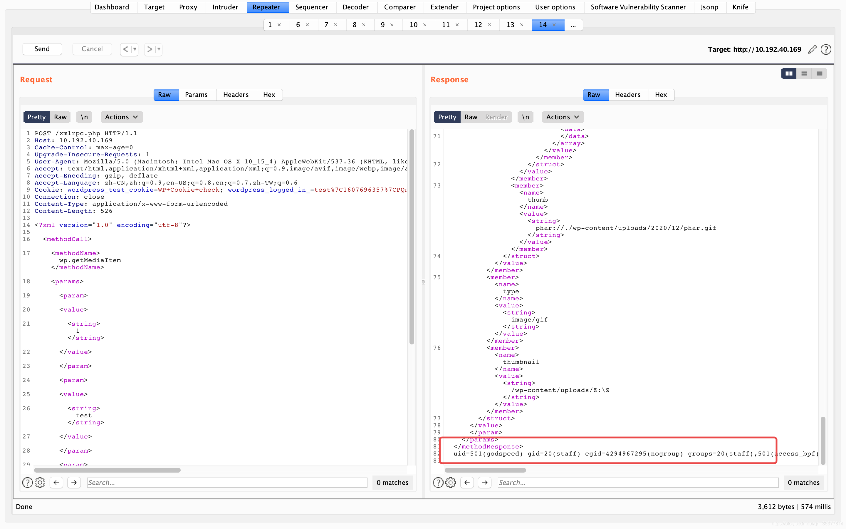Go back to previous request in history
846x529 pixels.
tap(125, 49)
